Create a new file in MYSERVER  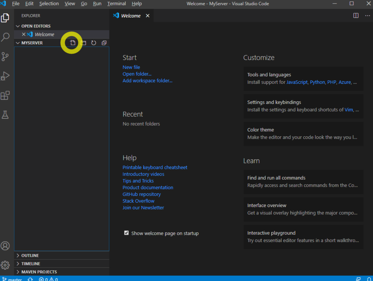point(72,43)
